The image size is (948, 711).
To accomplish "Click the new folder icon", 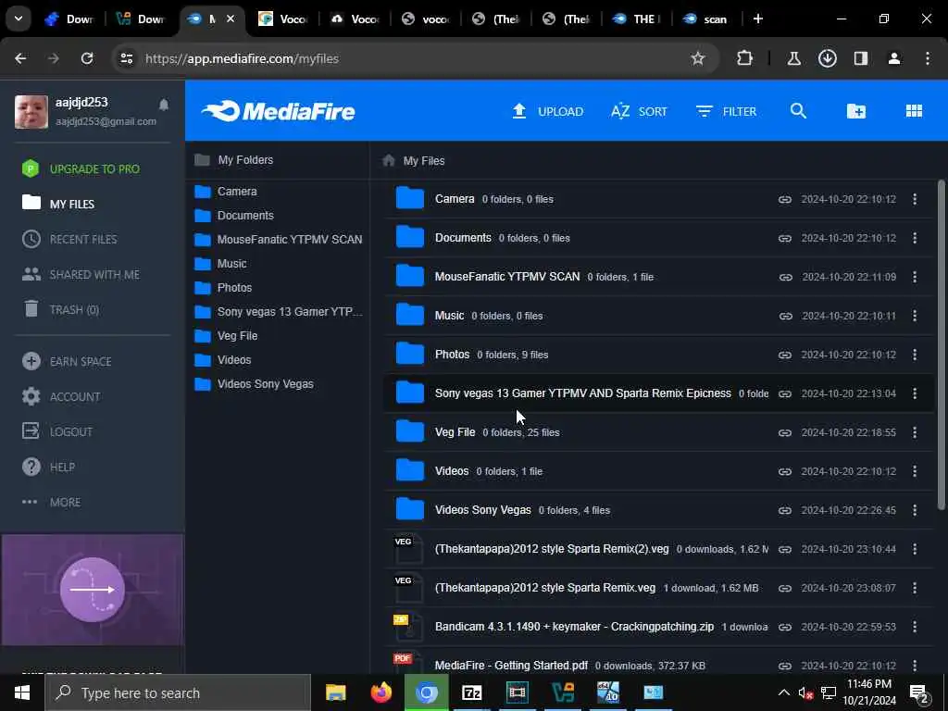I will (855, 111).
